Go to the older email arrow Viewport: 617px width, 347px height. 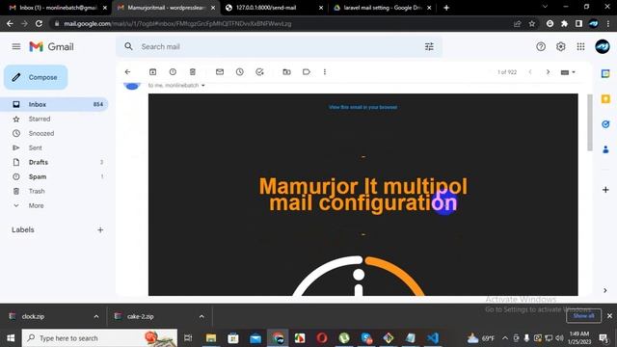548,72
